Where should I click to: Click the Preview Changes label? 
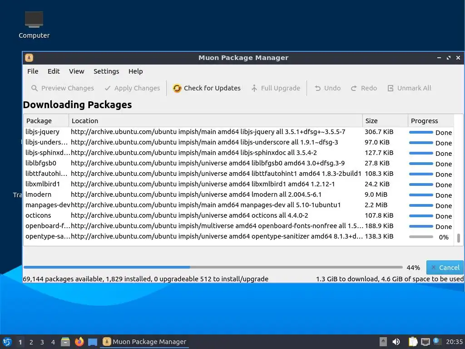pyautogui.click(x=68, y=88)
